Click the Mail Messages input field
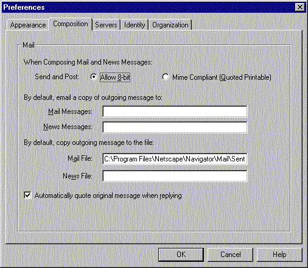The width and height of the screenshot is (308, 268). click(175, 111)
